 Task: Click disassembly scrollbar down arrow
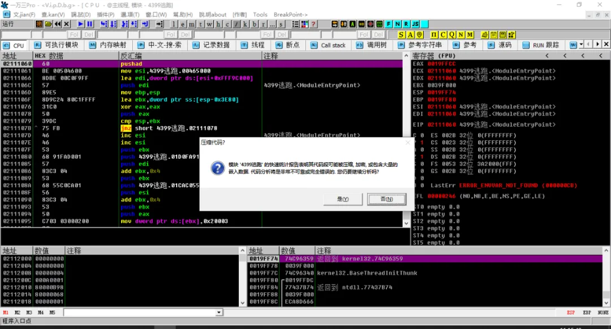[406, 223]
